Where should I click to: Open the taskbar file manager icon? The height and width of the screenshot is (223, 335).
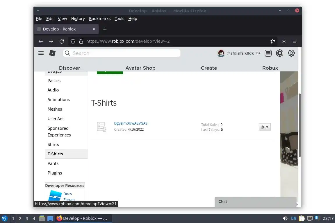pyautogui.click(x=42, y=218)
